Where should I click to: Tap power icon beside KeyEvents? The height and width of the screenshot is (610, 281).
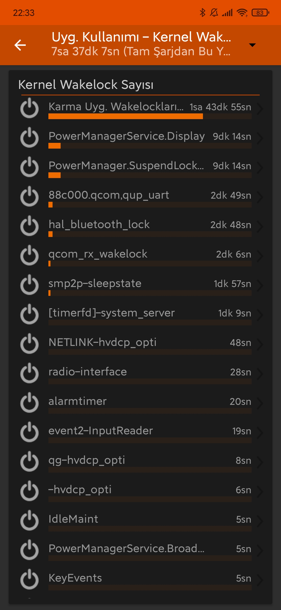coord(29,580)
